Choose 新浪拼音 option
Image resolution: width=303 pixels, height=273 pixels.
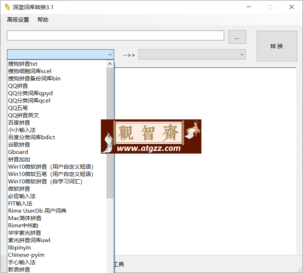click(x=57, y=270)
